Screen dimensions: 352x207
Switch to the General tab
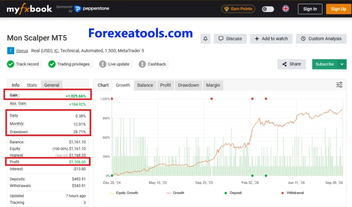pyautogui.click(x=52, y=85)
